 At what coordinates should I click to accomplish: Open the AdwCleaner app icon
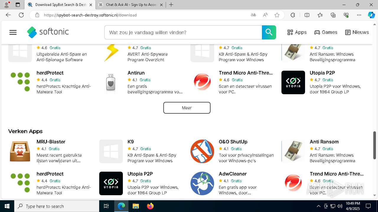coord(202,183)
